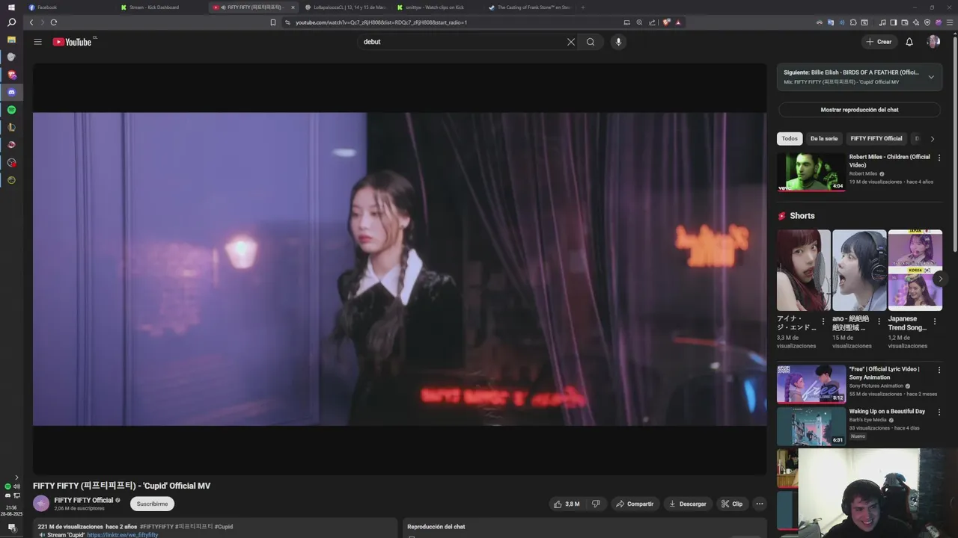Advance filter chips with the right arrow
This screenshot has width=958, height=538.
click(932, 139)
